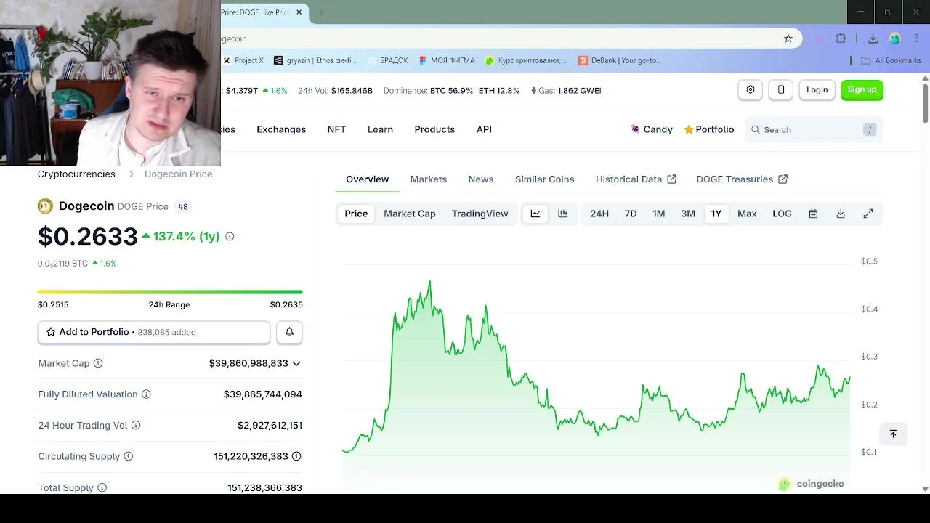Open the Overview tab
930x523 pixels.
point(367,179)
